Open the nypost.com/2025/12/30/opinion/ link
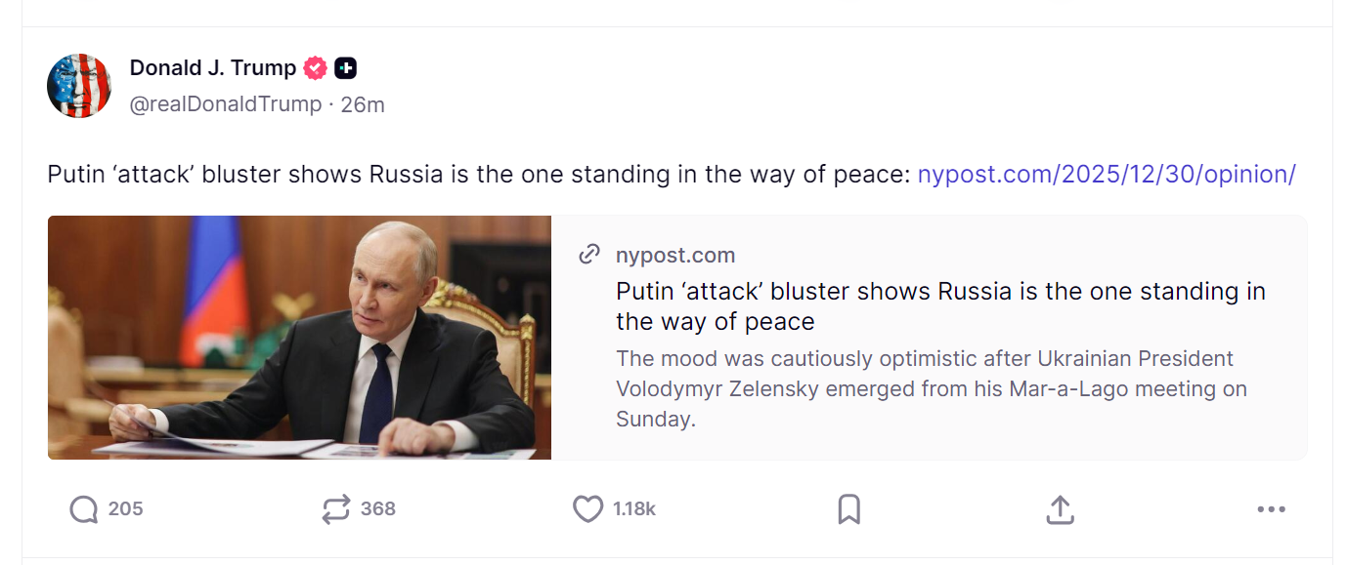 tap(1106, 175)
